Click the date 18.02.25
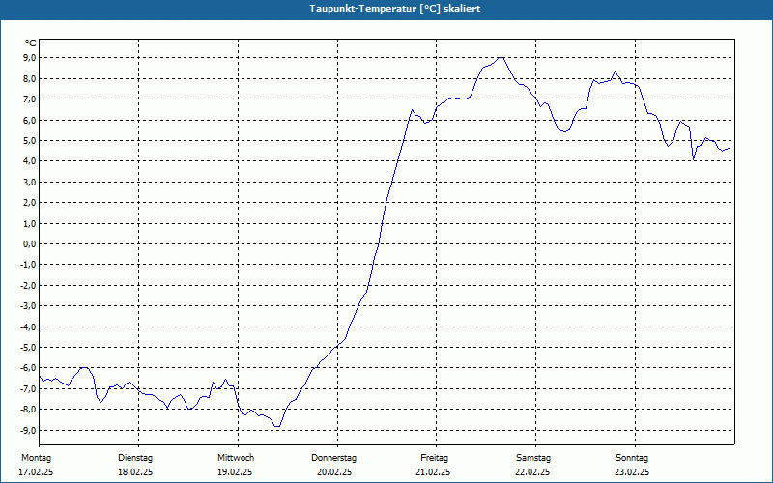 pos(135,472)
